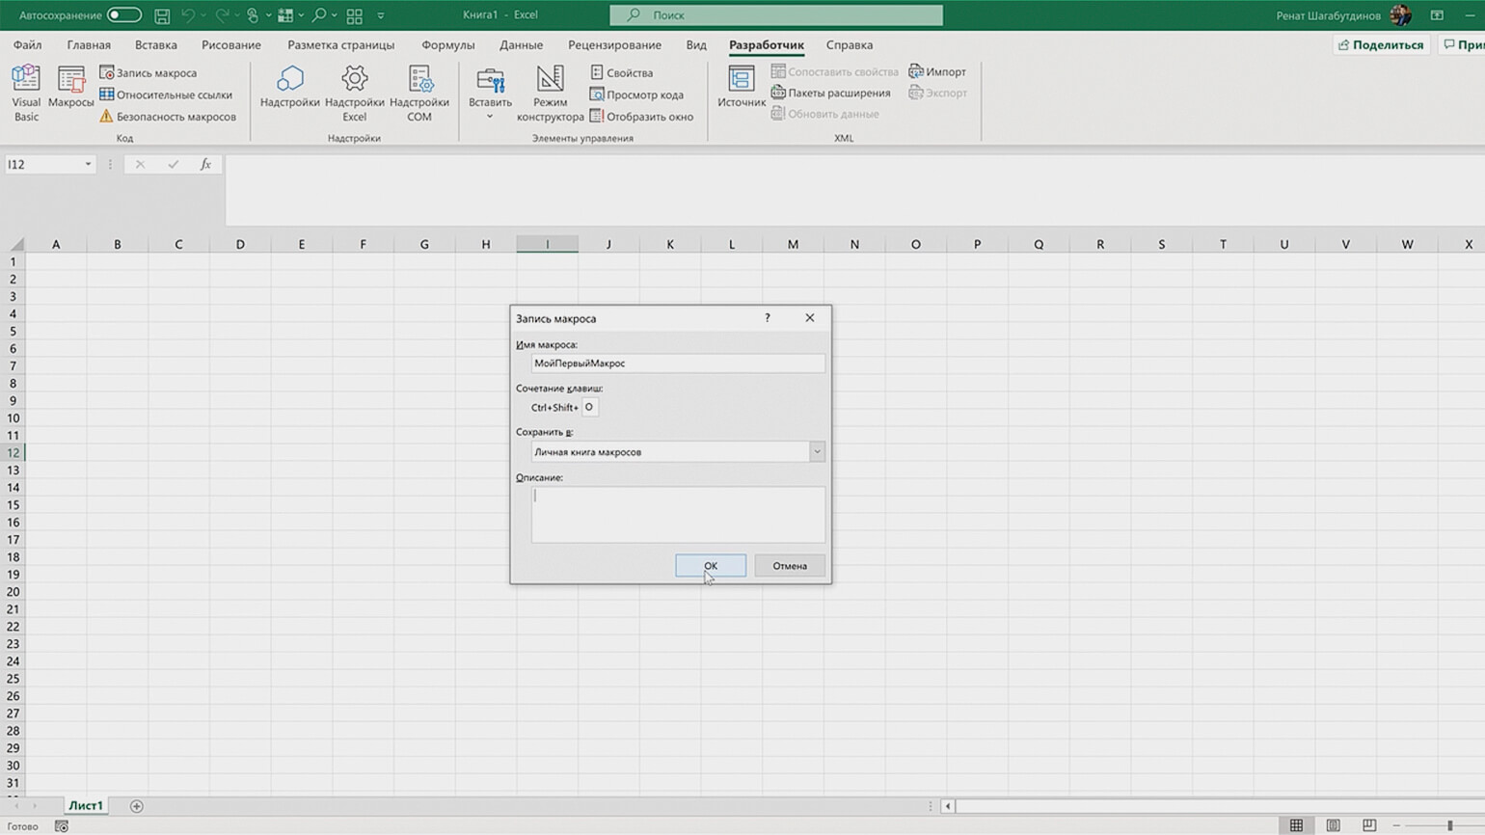Switch to the Главная tab
The height and width of the screenshot is (835, 1485).
coord(89,45)
